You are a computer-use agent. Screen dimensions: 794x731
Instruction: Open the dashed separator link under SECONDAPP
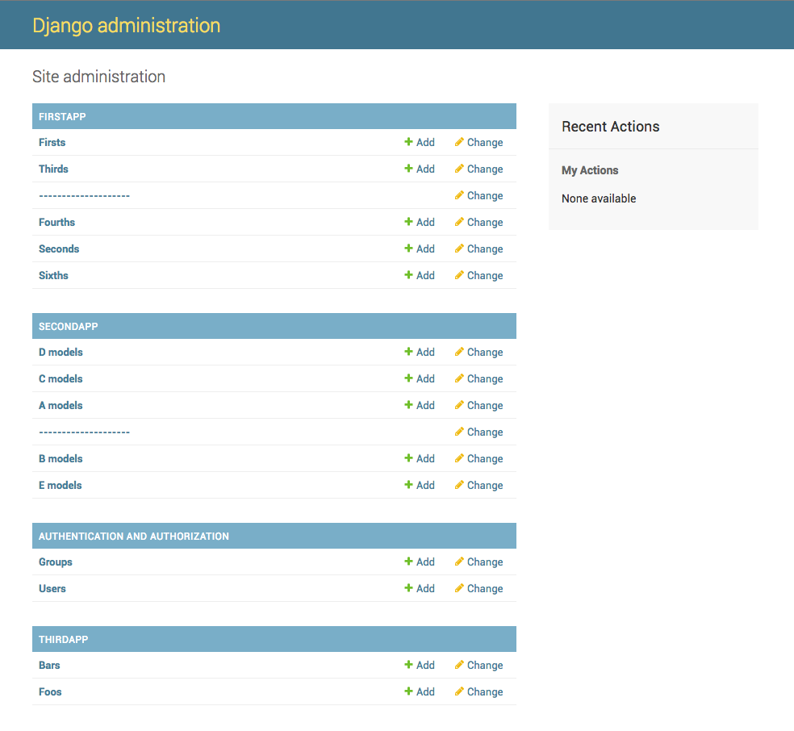tap(84, 432)
